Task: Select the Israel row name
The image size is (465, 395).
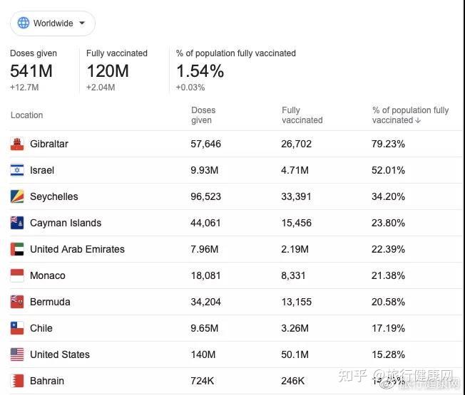Action: (42, 170)
